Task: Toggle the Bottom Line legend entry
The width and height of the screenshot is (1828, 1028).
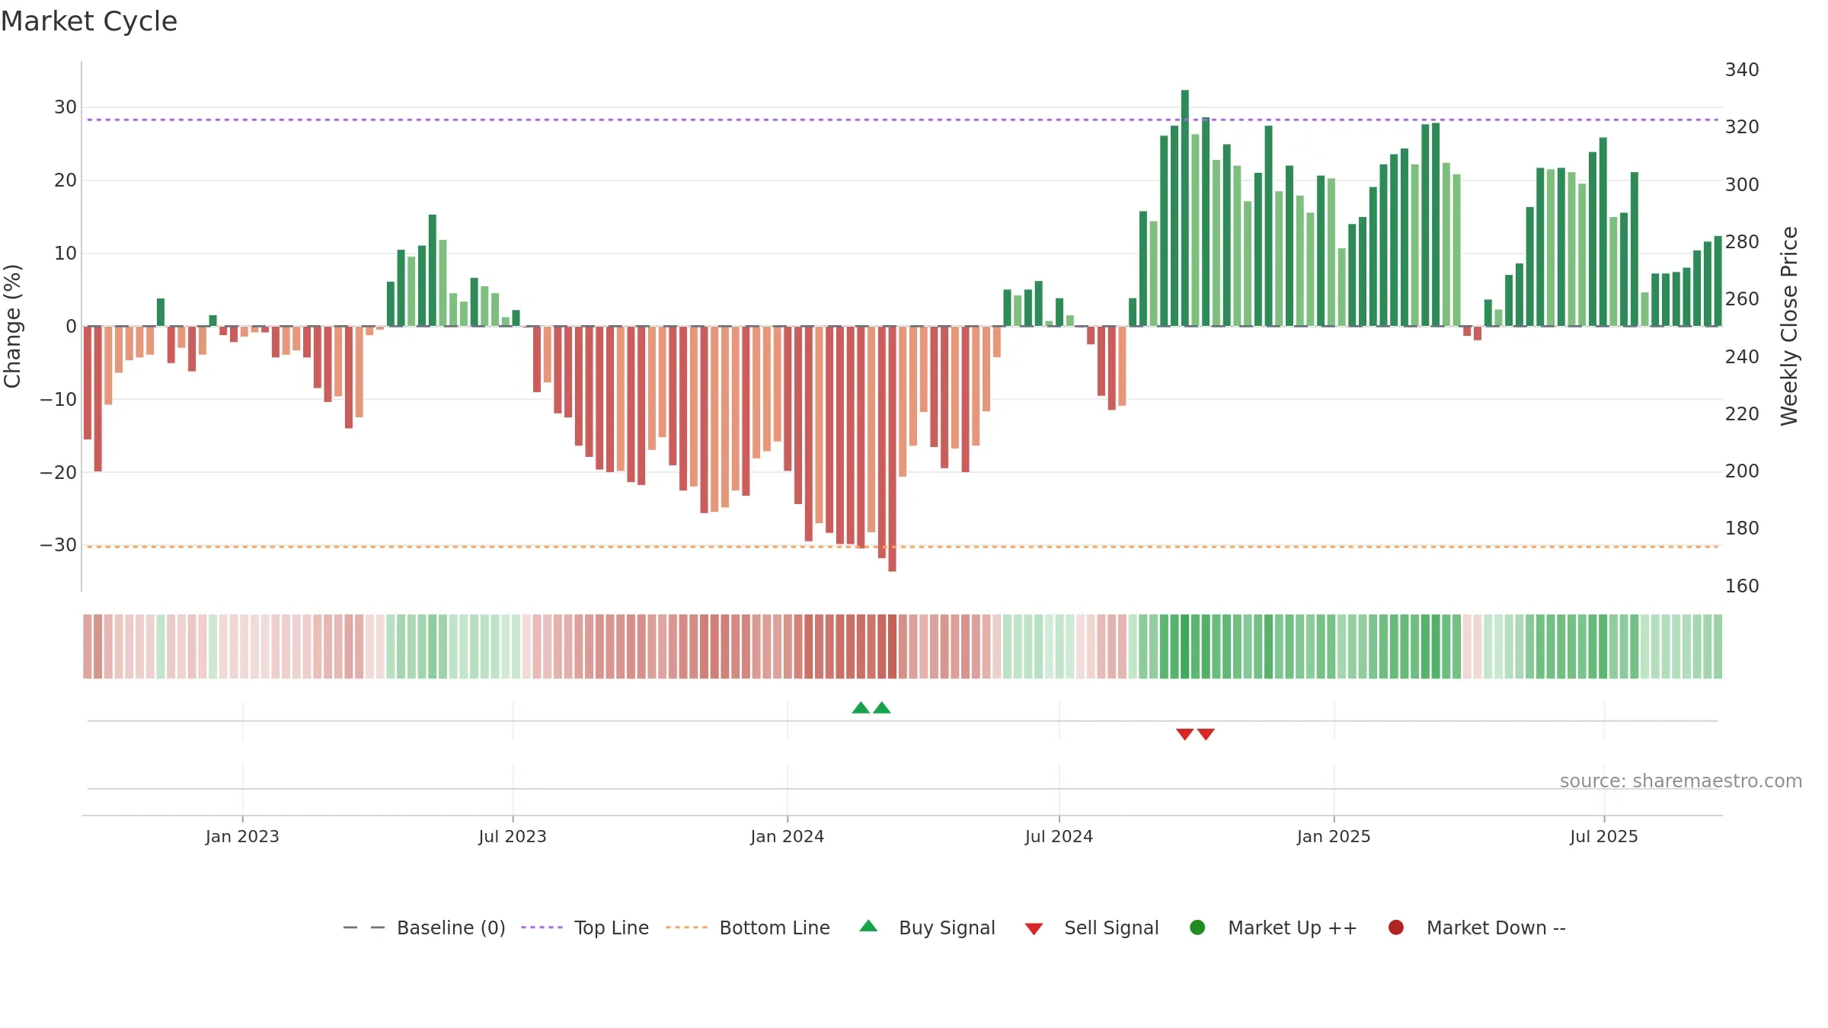Action: (748, 927)
